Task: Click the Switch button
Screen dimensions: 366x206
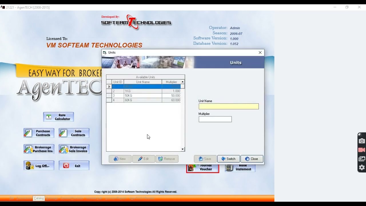Action: (x=229, y=159)
